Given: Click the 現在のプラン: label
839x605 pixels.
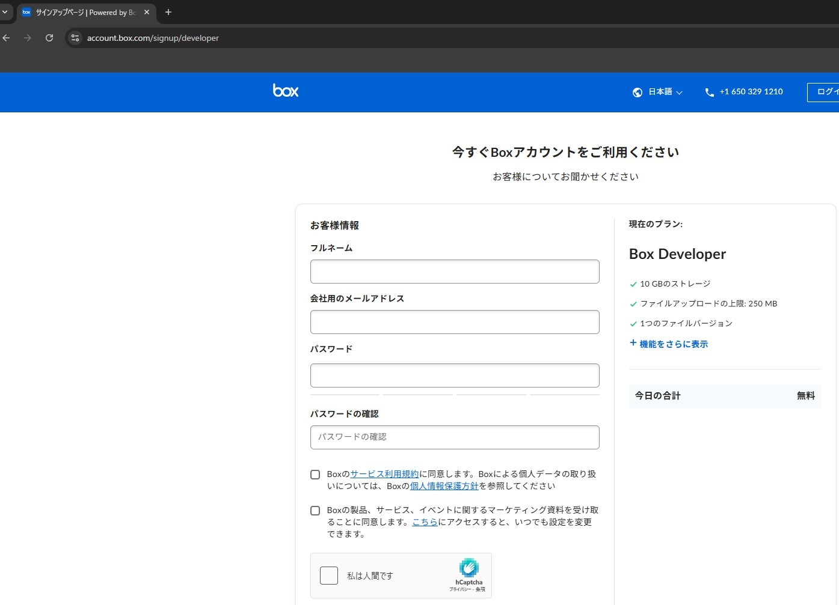Looking at the screenshot, I should pos(656,224).
